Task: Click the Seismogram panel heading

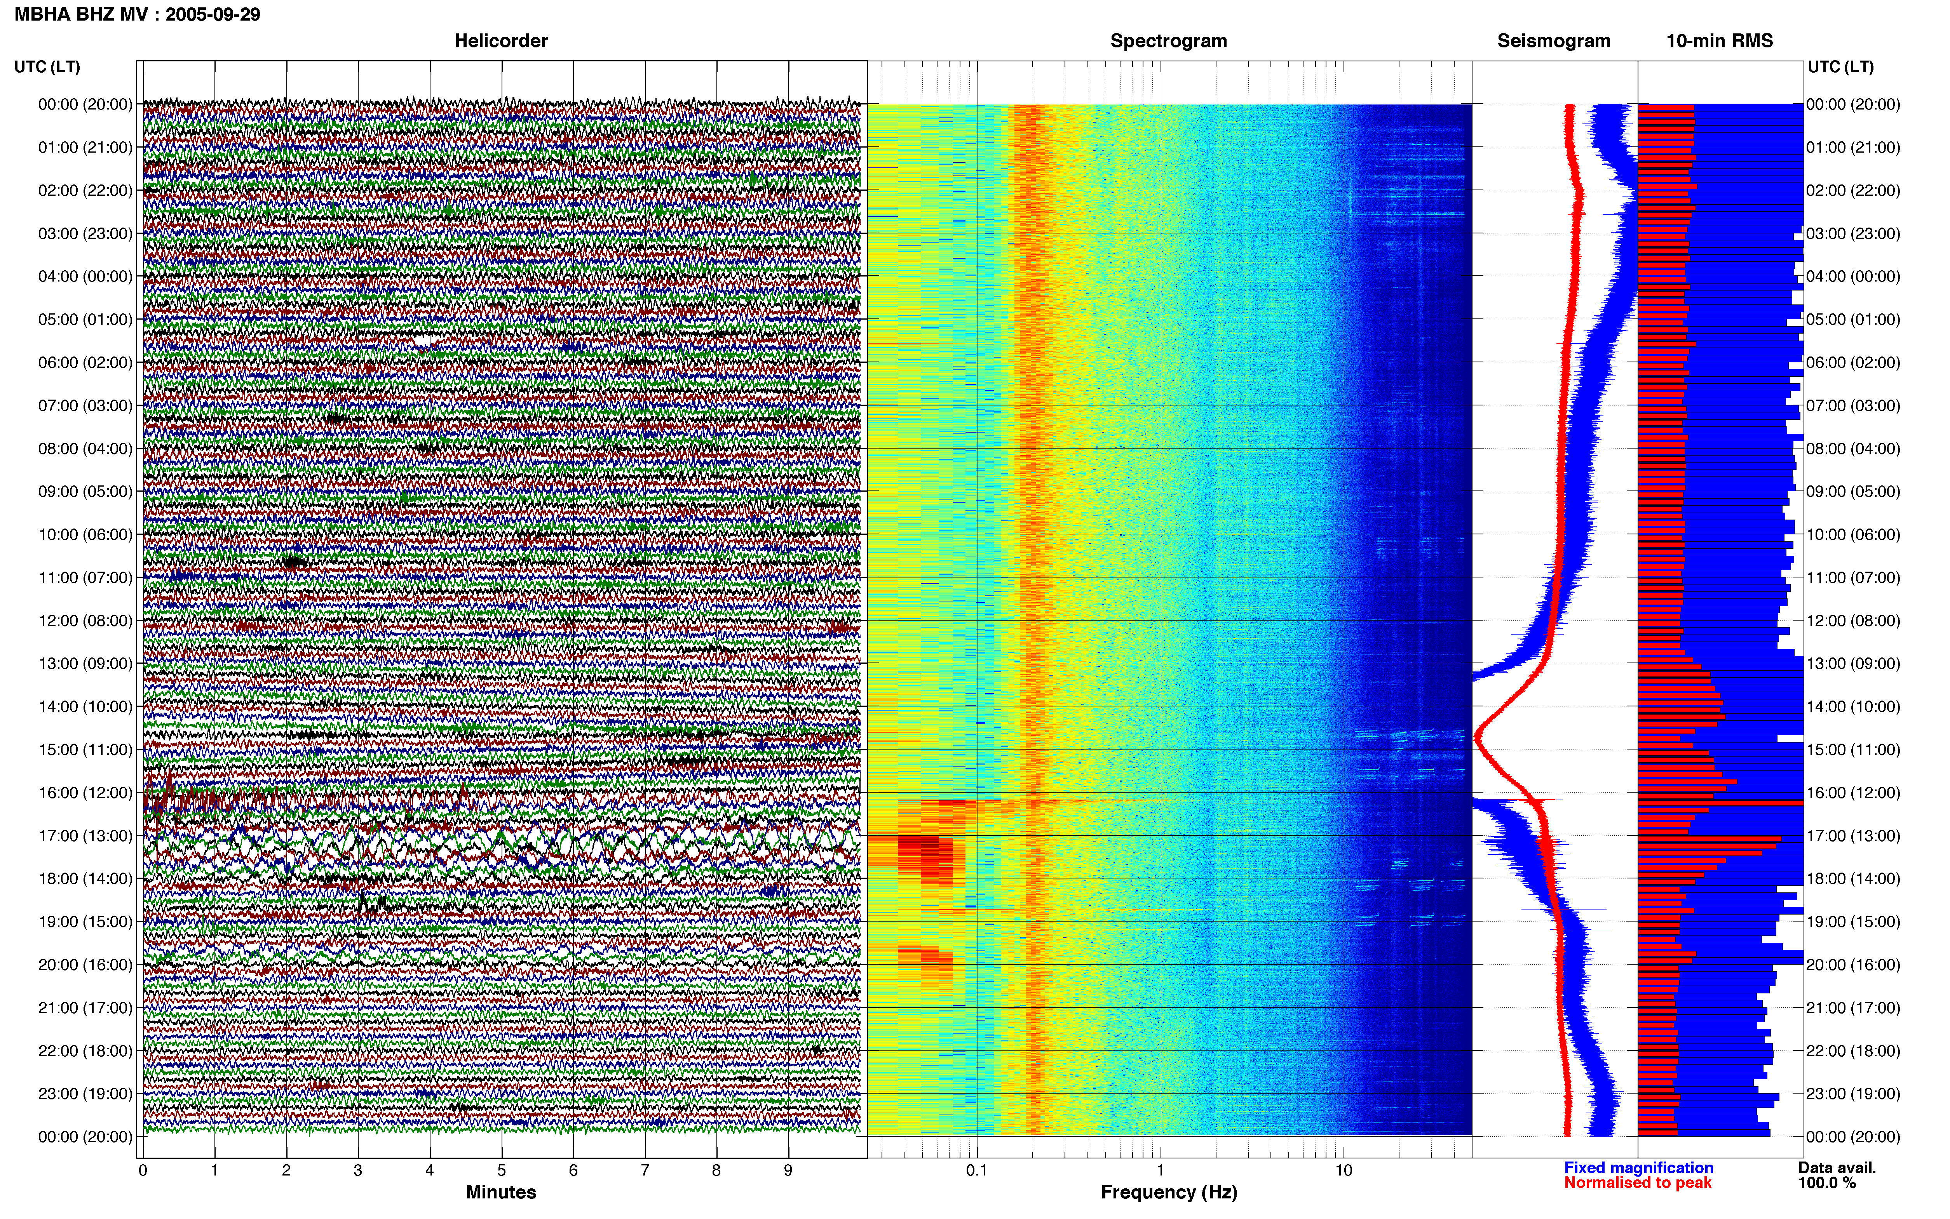Action: pos(1553,41)
